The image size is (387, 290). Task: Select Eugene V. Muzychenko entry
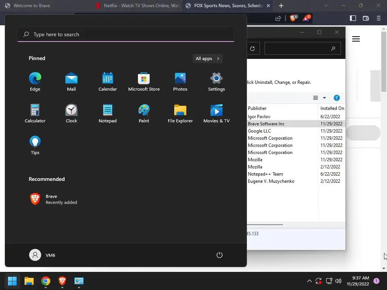pos(296,181)
